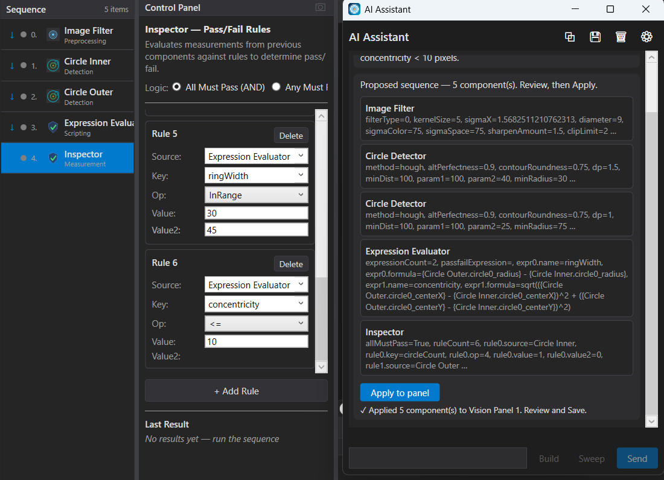664x480 pixels.
Task: Open Rule 6 Op dropdown <=
Action: 256,324
